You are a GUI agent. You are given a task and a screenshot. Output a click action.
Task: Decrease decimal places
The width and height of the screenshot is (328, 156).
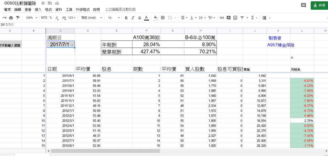[x=57, y=18]
